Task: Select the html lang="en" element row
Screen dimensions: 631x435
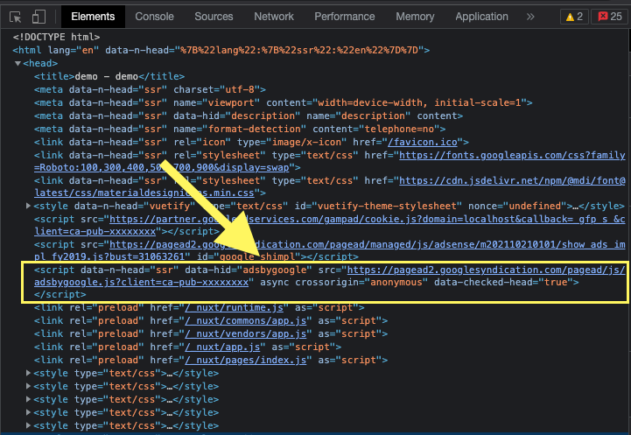Action: click(221, 50)
